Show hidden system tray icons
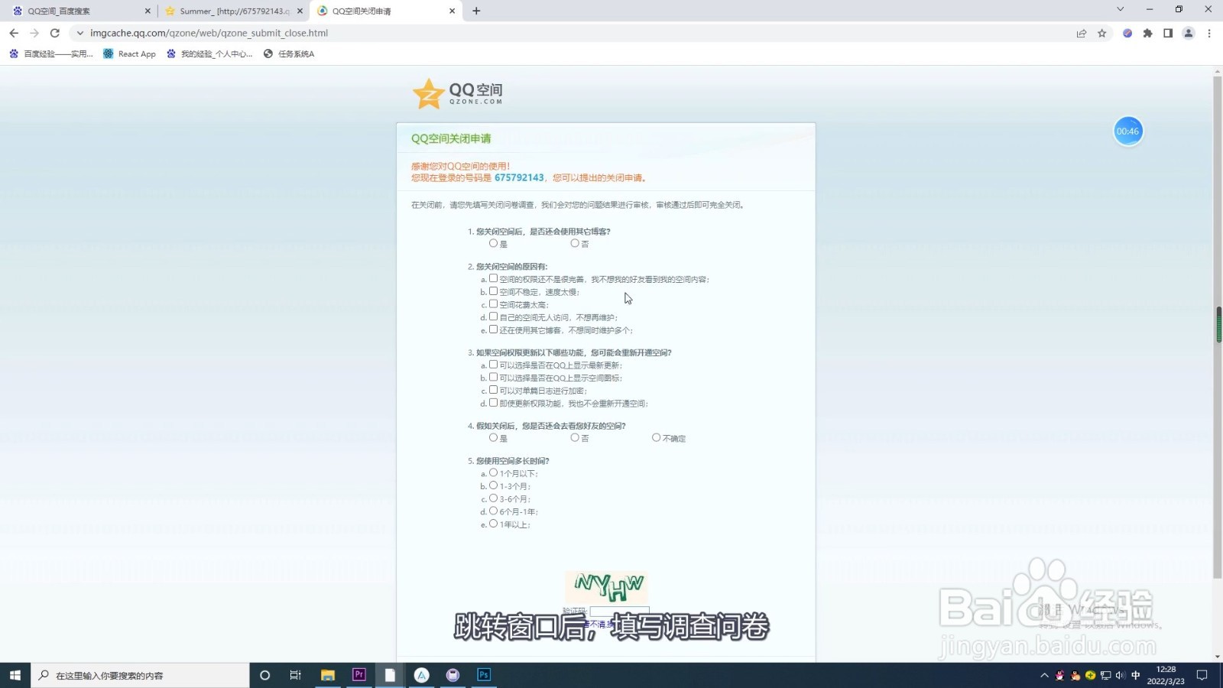 [1044, 675]
